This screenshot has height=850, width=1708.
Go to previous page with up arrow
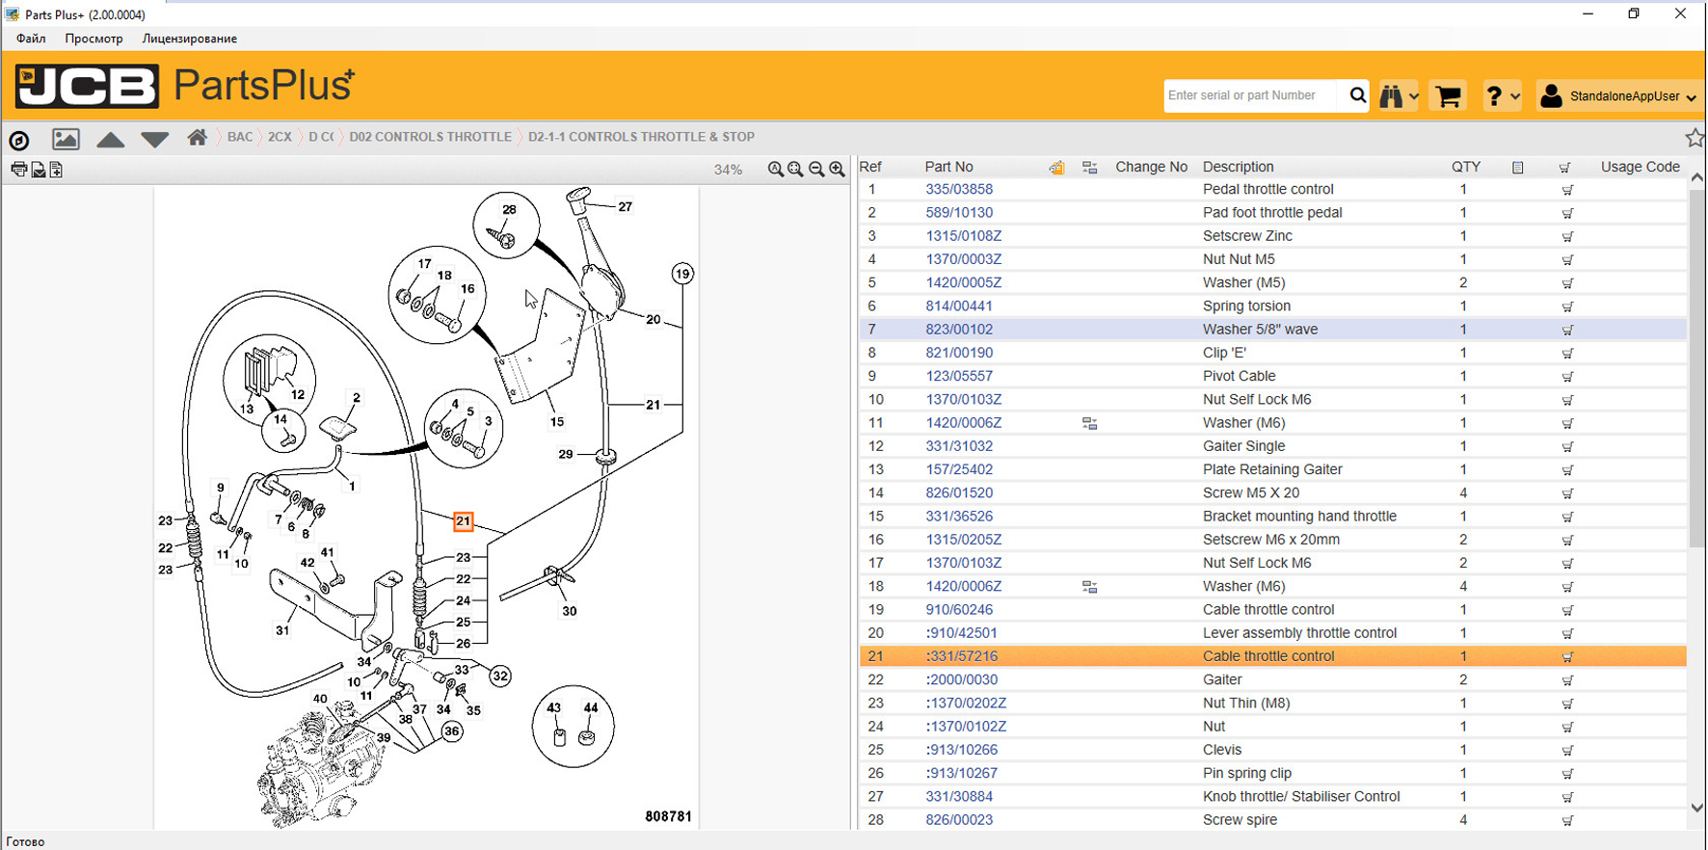click(x=111, y=140)
